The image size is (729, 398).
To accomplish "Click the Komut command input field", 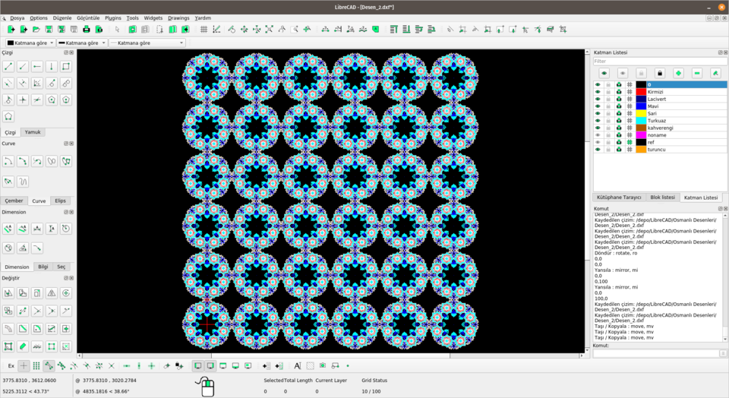I will click(656, 354).
